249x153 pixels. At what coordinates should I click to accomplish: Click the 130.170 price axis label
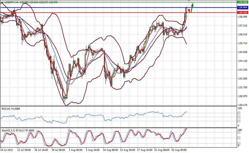(243, 105)
